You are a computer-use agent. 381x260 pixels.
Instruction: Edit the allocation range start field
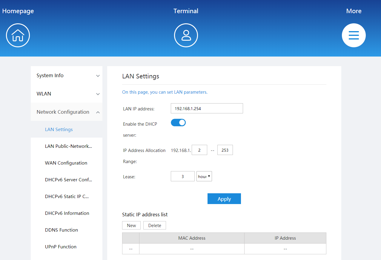[x=199, y=150]
